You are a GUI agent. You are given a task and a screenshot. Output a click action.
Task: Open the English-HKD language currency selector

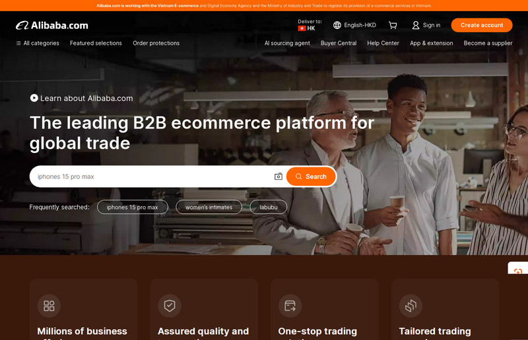click(x=354, y=25)
